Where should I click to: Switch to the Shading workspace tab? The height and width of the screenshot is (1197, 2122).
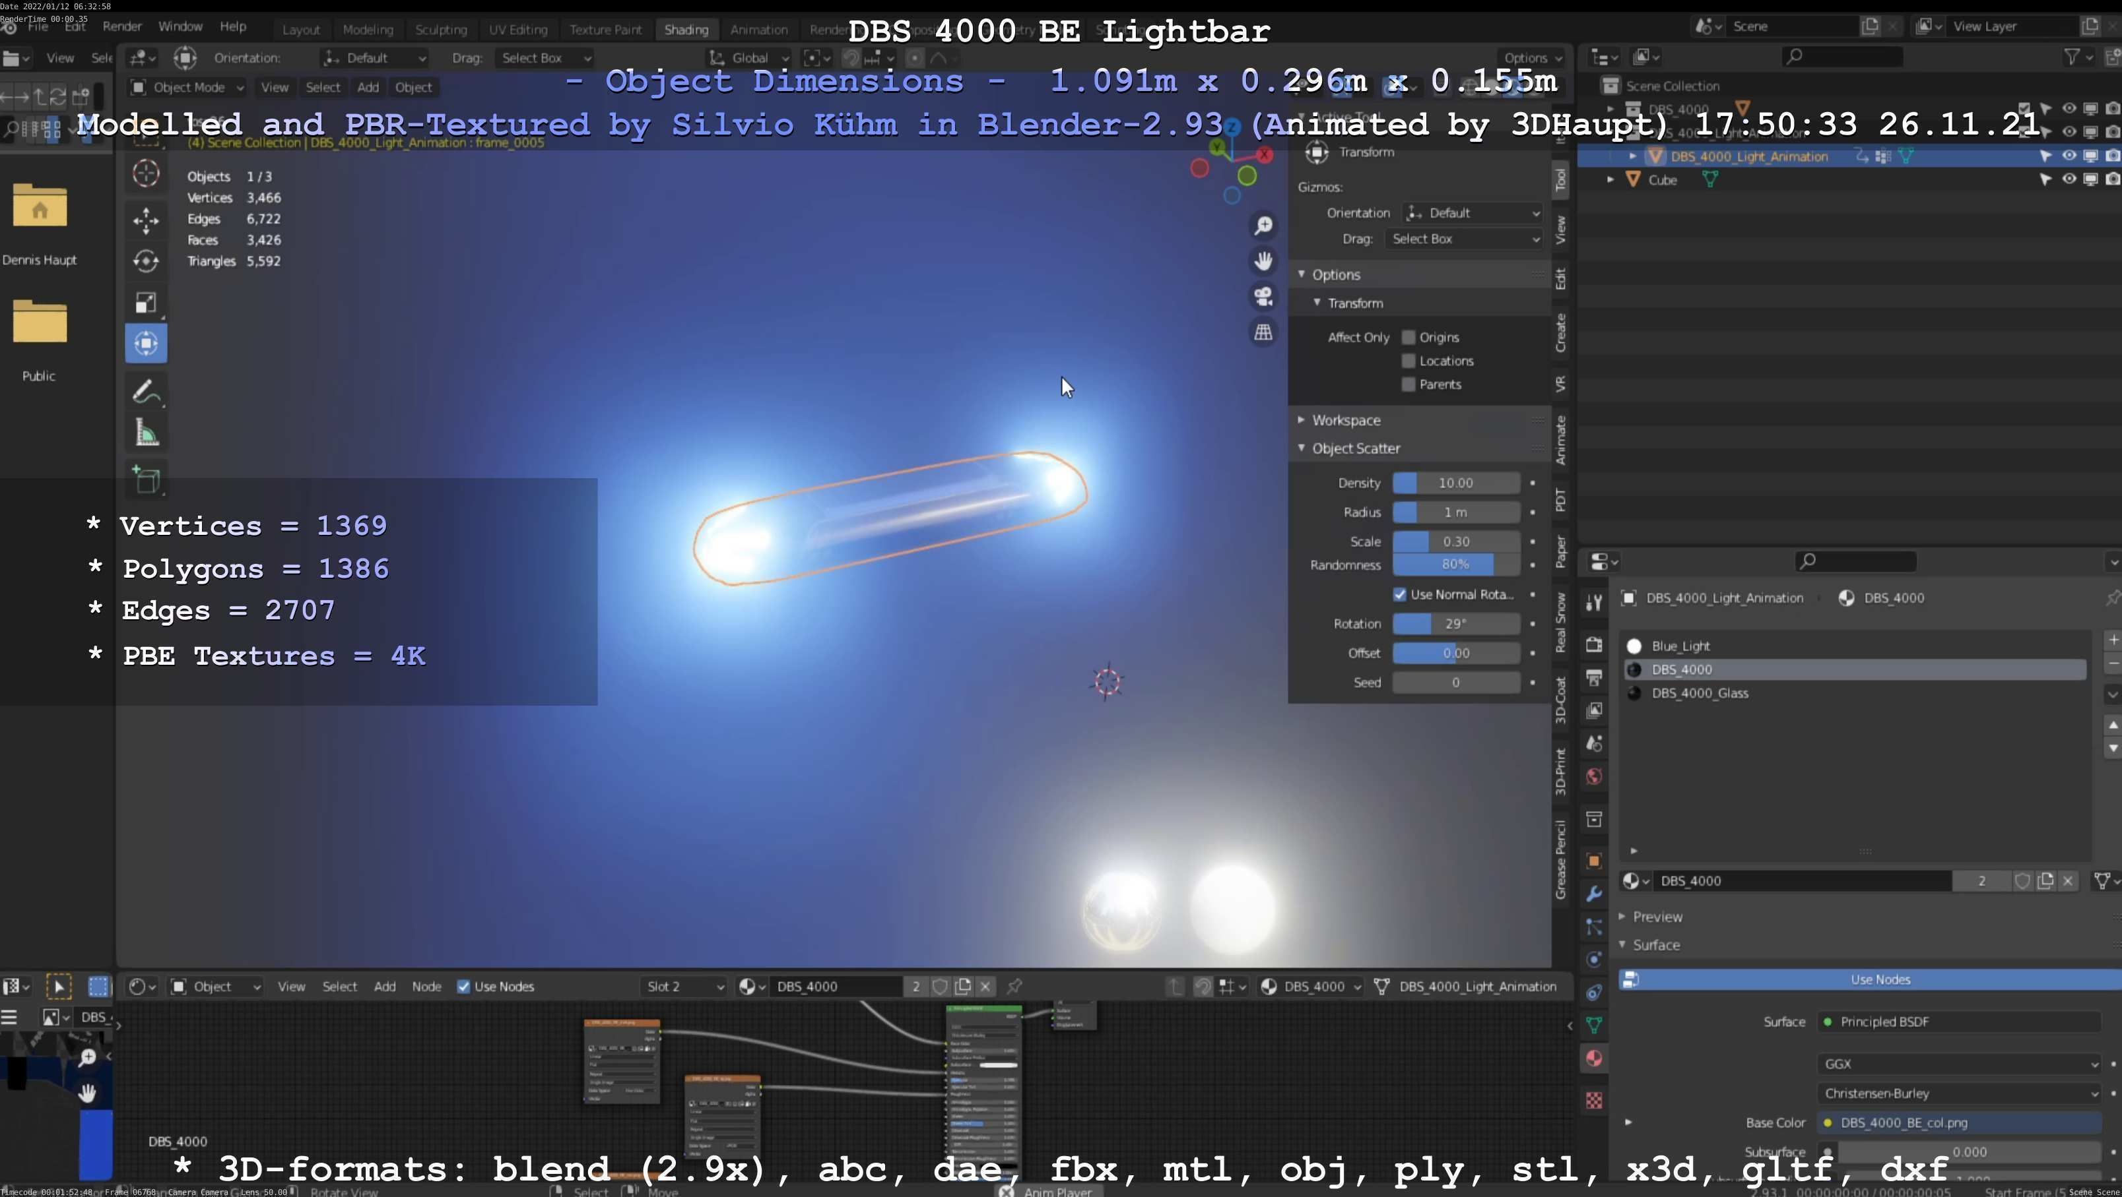686,30
